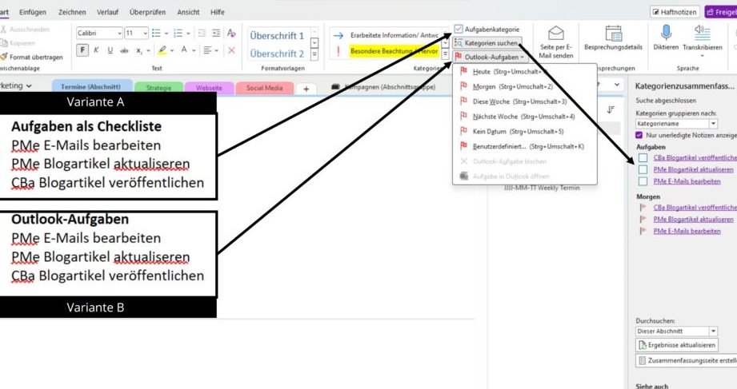Apply italic formatting (K button)
737x389 pixels.
point(96,50)
